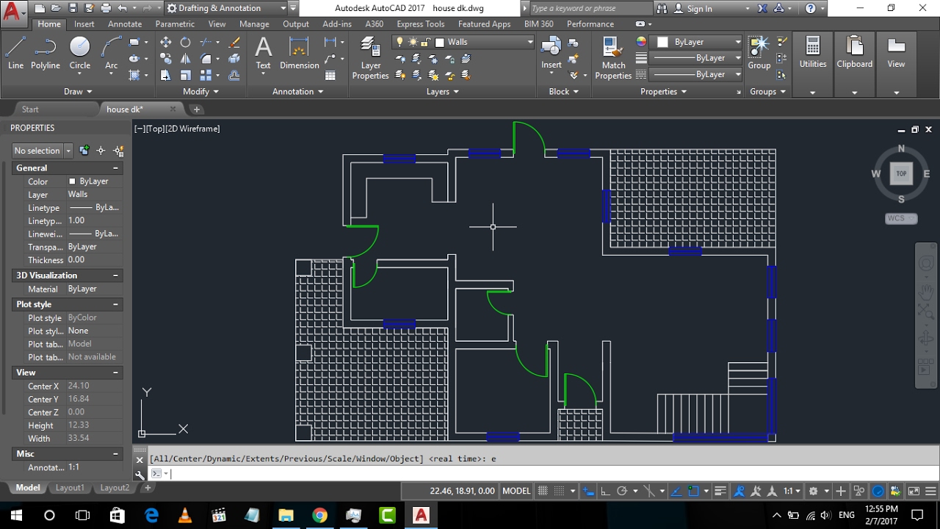Image resolution: width=940 pixels, height=529 pixels.
Task: Open the Insert ribbon tab
Action: 84,24
